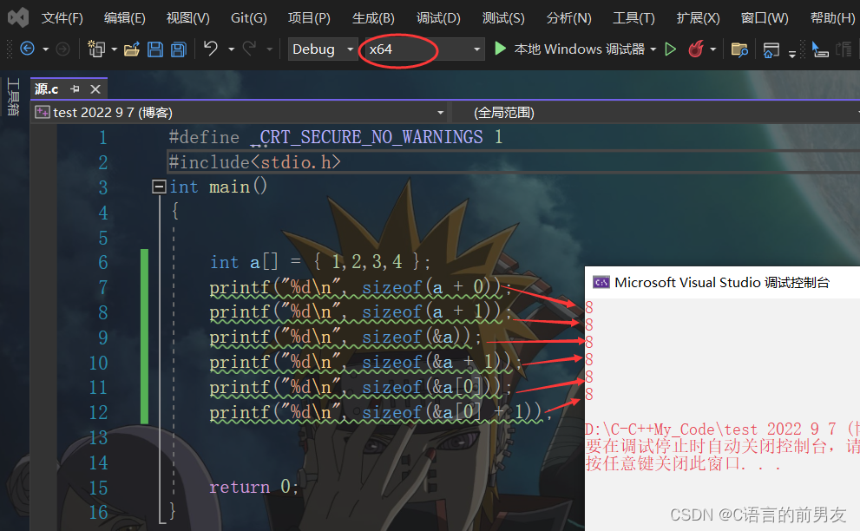Open the toolbar overflow options arrow
Screen dimensions: 860x531
coord(792,53)
